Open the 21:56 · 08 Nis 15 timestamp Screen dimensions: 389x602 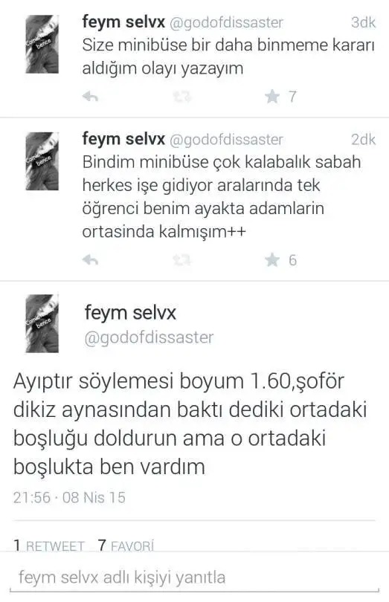70,497
